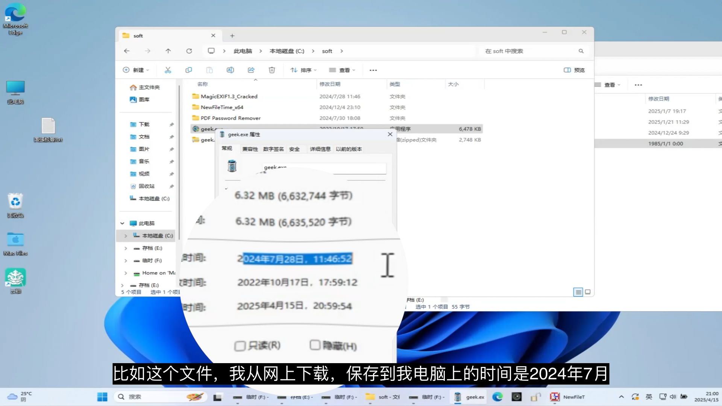Select the MagicEXIF1.3_Cracked folder
722x406 pixels.
pos(229,97)
